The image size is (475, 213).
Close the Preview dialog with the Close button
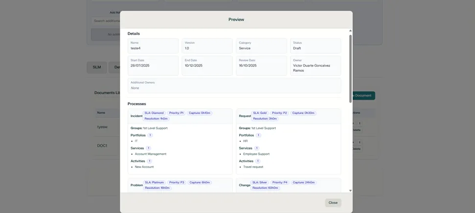[333, 203]
